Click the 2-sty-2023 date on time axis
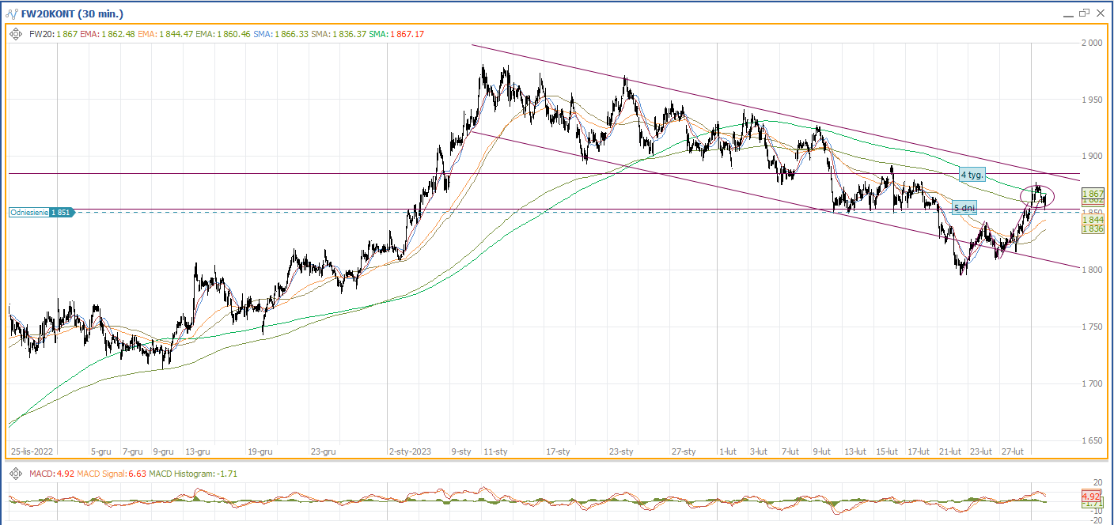This screenshot has height=525, width=1114. [411, 451]
